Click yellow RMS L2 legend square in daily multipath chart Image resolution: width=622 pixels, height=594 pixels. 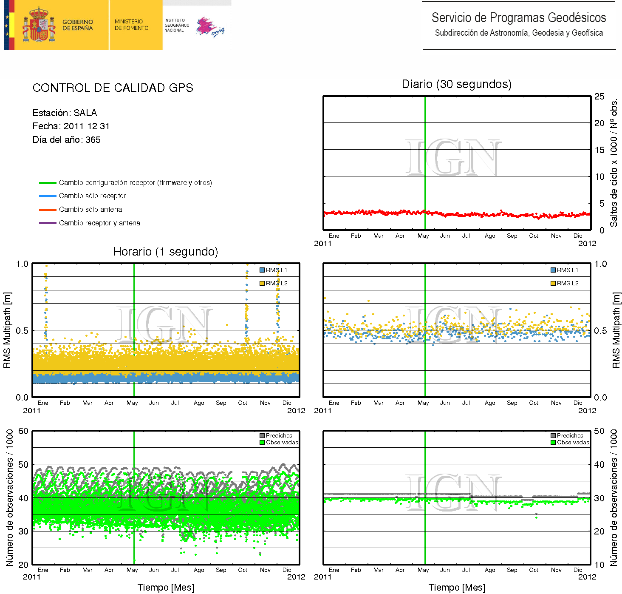[553, 283]
